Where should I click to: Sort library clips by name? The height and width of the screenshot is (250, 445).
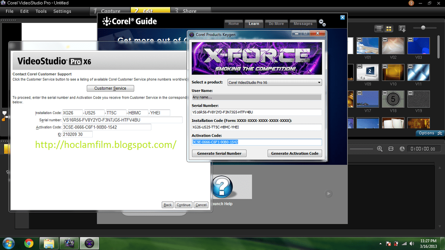click(402, 28)
